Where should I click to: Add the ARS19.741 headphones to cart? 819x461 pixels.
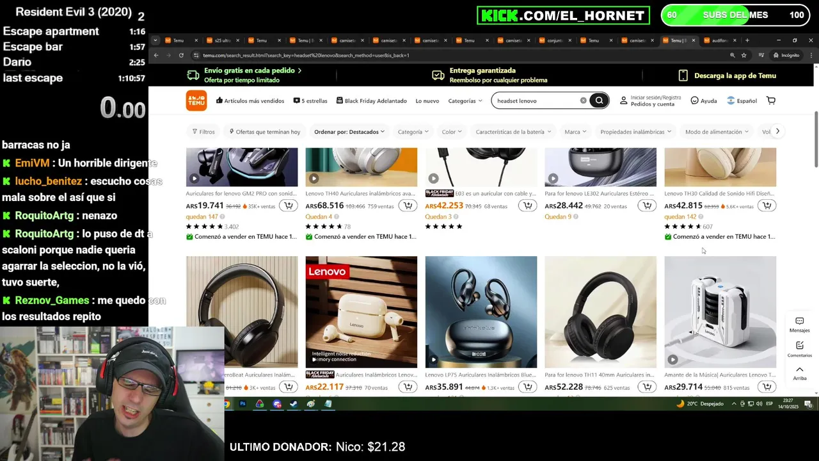click(289, 206)
